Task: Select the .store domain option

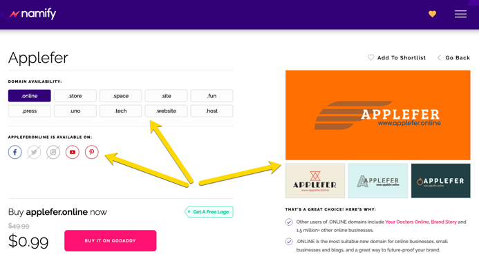Action: 75,96
